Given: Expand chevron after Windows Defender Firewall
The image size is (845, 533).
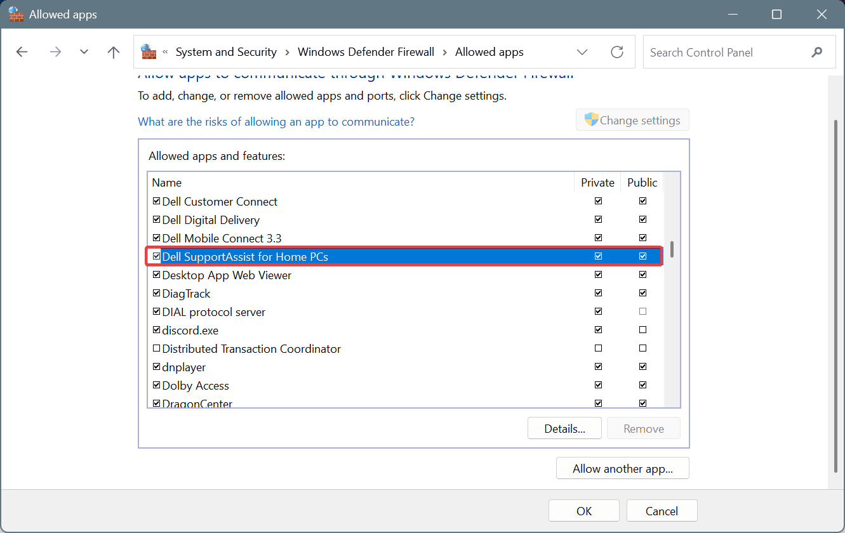Looking at the screenshot, I should coord(444,52).
